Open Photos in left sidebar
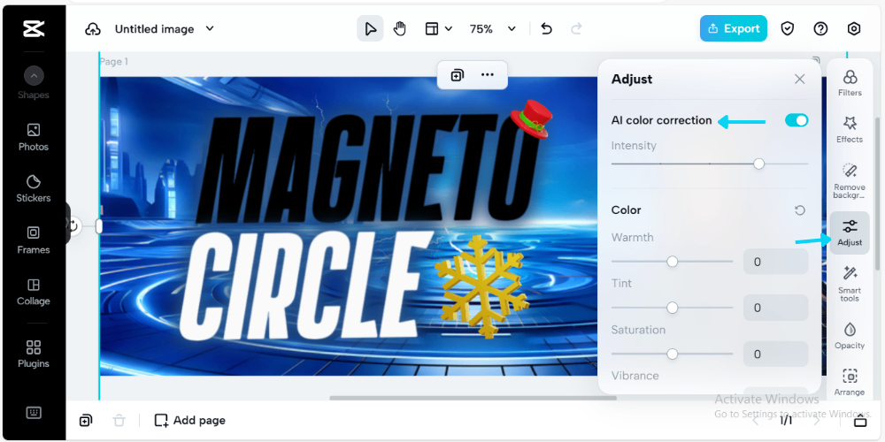885x442 pixels. (34, 138)
